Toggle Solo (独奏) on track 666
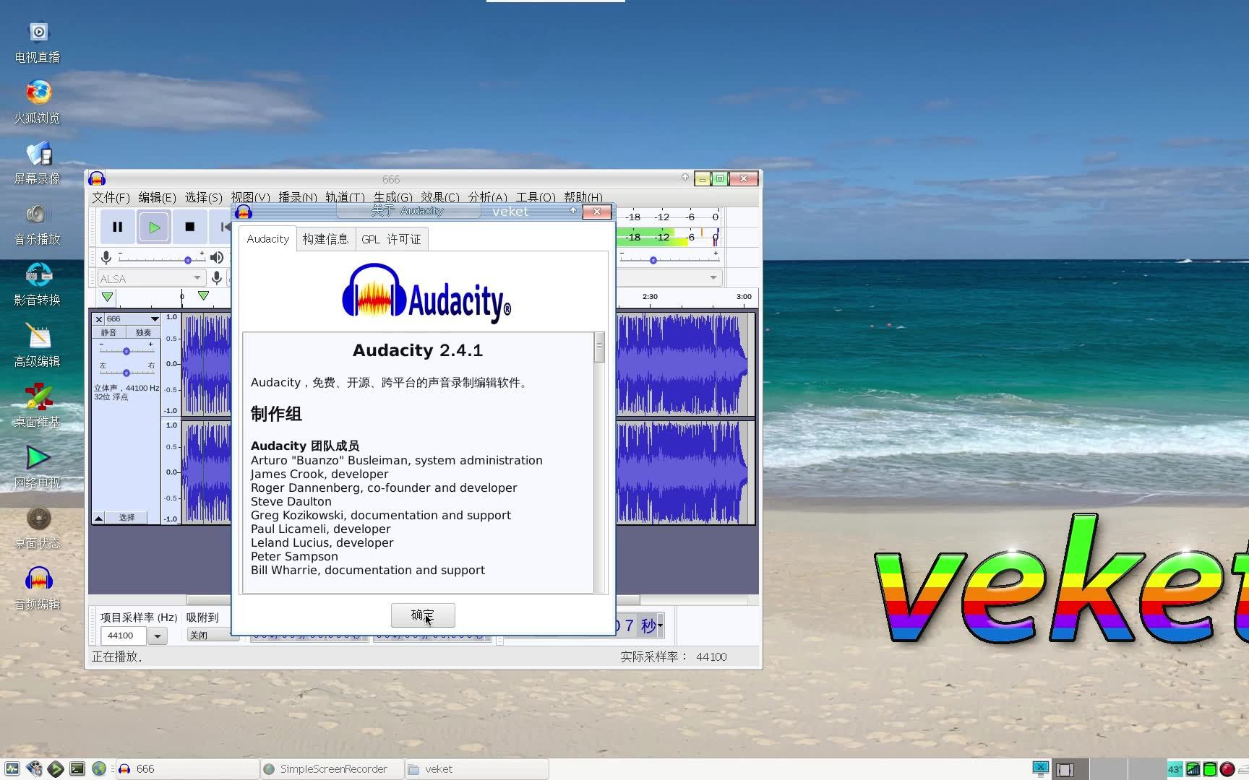The image size is (1249, 780). 144,333
